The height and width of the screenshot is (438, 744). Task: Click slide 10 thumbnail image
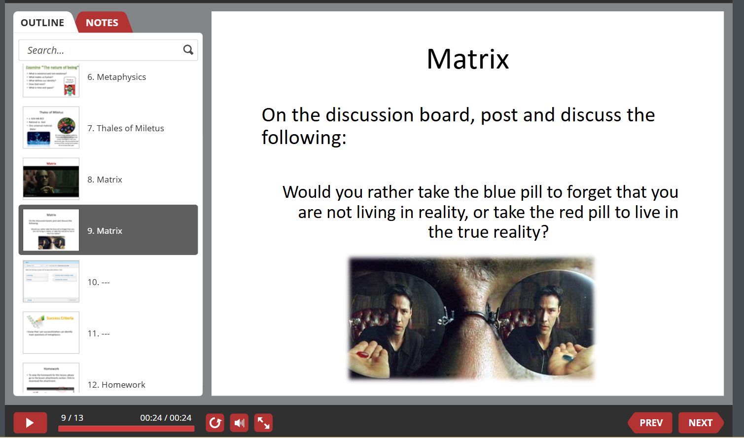click(x=51, y=282)
